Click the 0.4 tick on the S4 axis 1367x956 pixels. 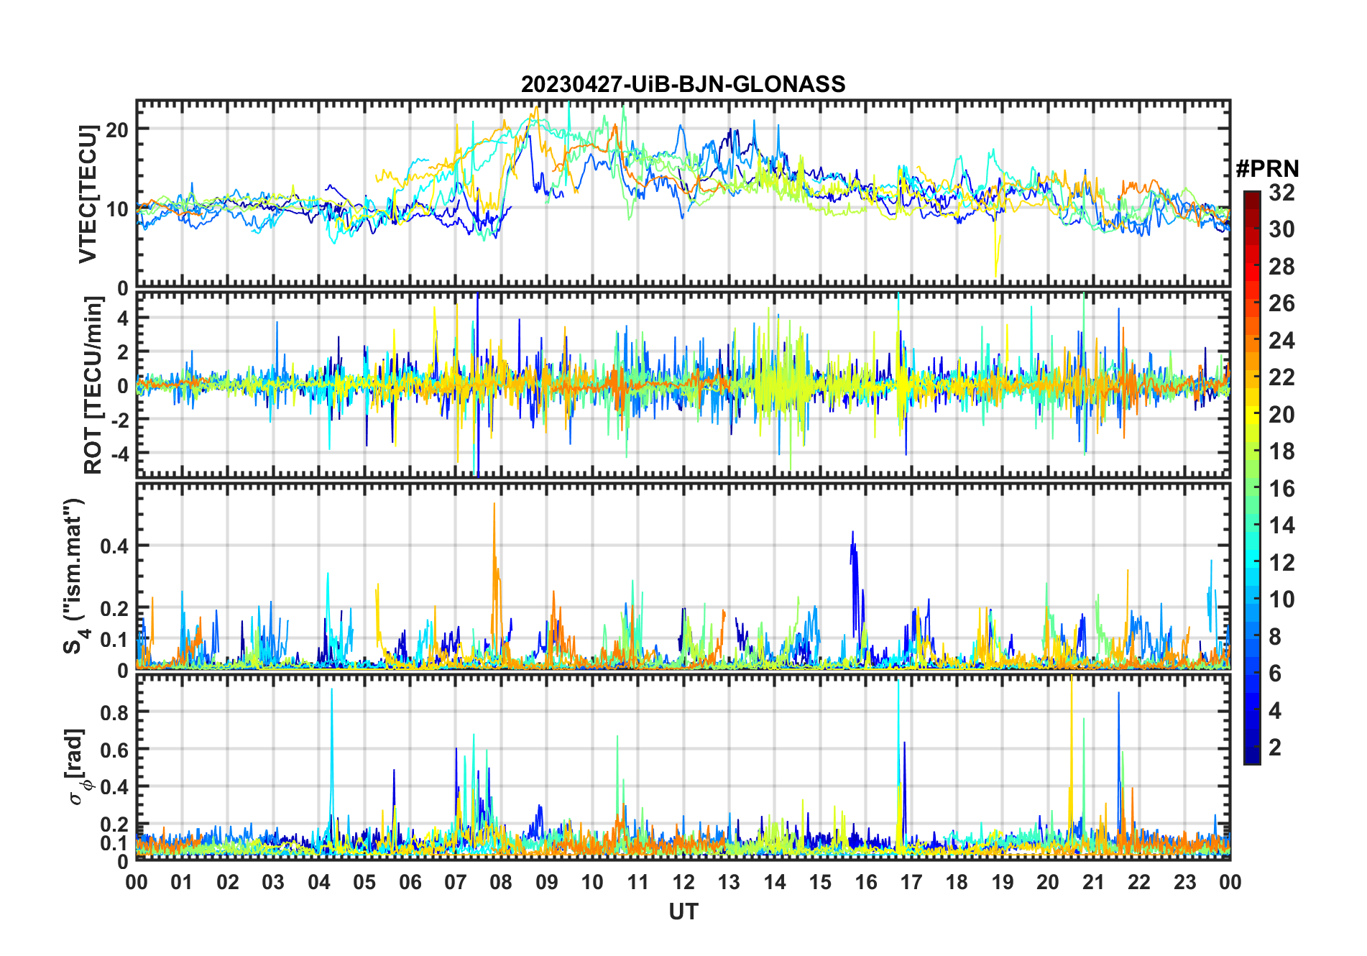tap(114, 546)
